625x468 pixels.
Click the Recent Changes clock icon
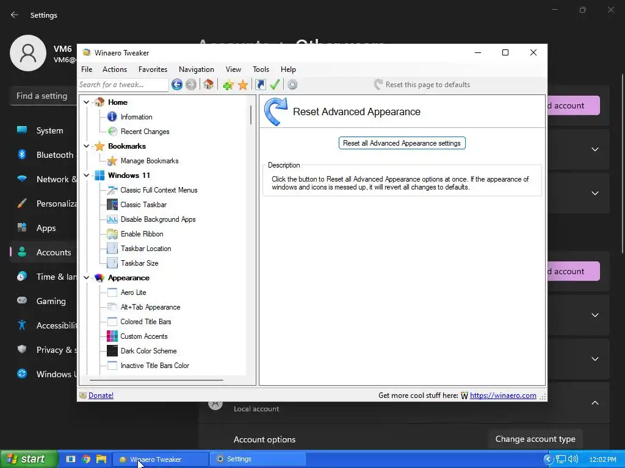click(x=112, y=132)
